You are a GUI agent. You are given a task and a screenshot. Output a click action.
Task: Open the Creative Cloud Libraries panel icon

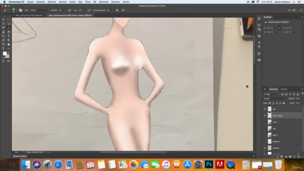pos(259,60)
